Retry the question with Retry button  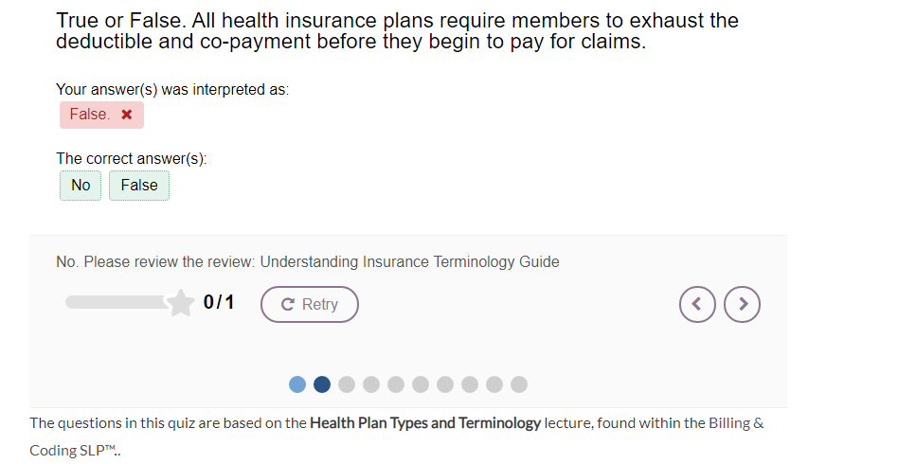tap(309, 304)
